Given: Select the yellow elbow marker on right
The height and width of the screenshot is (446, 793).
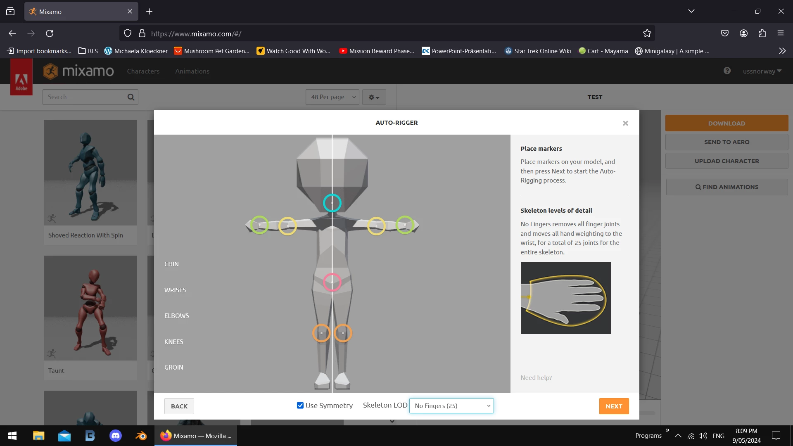Looking at the screenshot, I should pyautogui.click(x=376, y=226).
